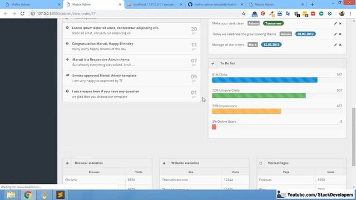
Task: Open Chrome from the Windows taskbar
Action: coord(28,195)
